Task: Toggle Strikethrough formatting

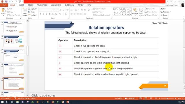Action: (53, 14)
